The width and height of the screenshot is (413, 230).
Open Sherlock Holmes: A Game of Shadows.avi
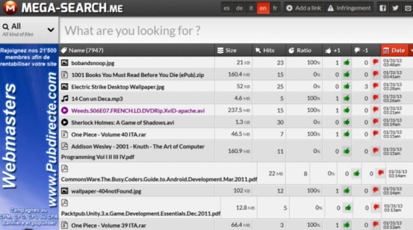pyautogui.click(x=122, y=122)
